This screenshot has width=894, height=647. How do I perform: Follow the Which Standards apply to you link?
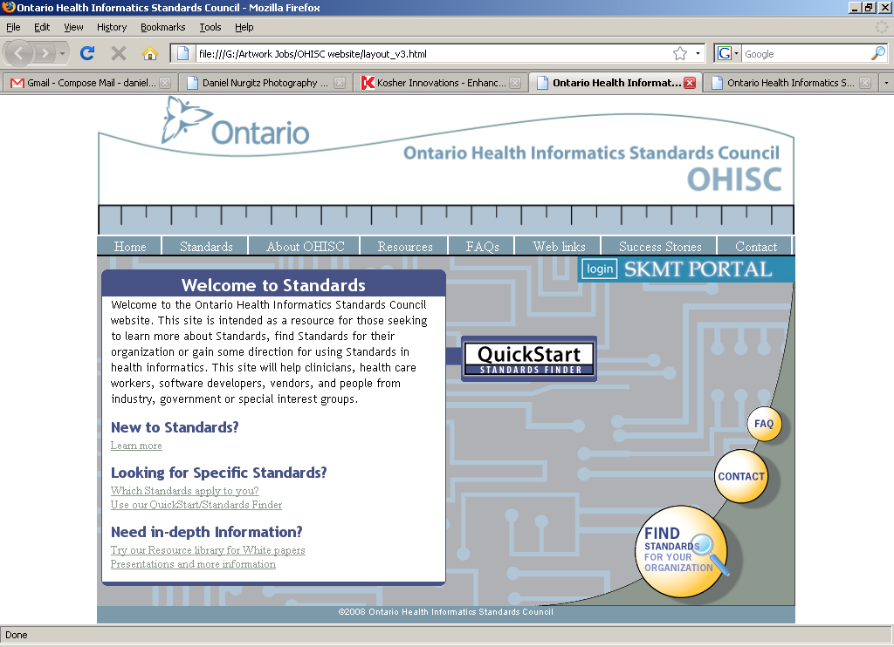pos(185,491)
